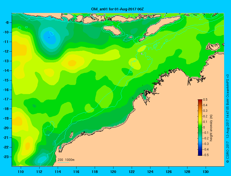Viewport: 231px width, 176px height.
Task: Click the map title OM_an01 for 01-Aug-2017 00Z
Action: click(118, 9)
